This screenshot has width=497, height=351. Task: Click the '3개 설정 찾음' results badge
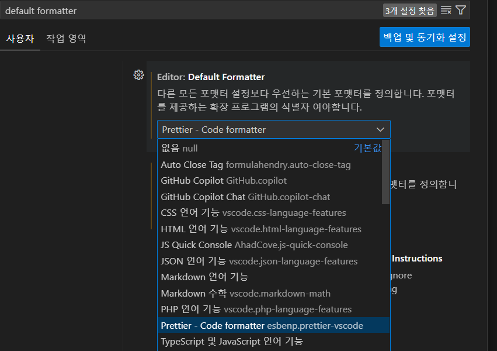pyautogui.click(x=409, y=11)
